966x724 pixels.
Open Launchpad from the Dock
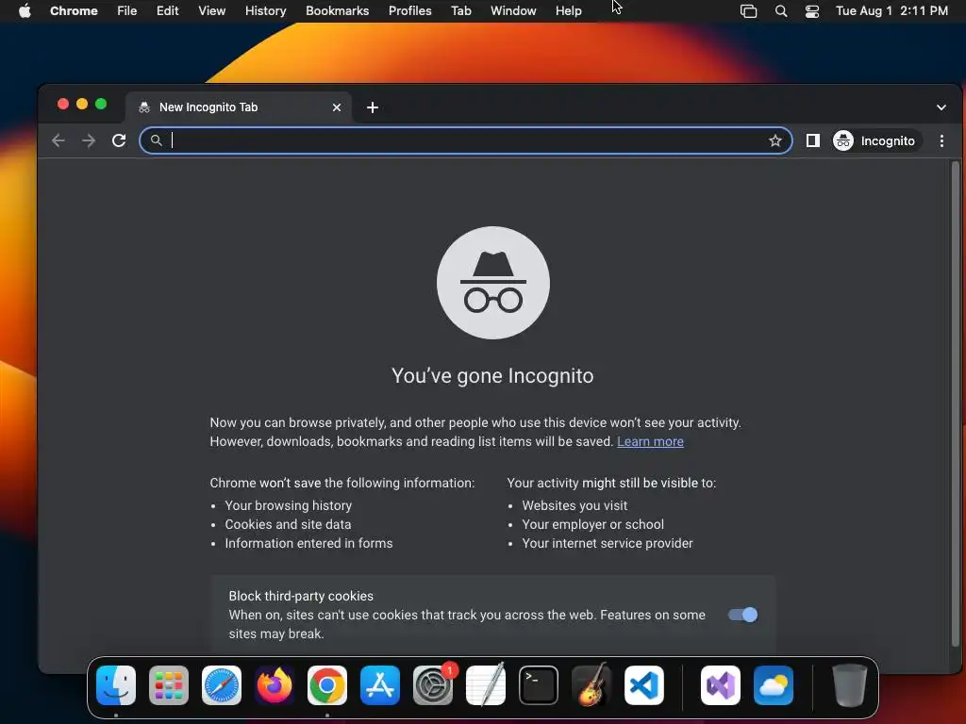coord(169,685)
